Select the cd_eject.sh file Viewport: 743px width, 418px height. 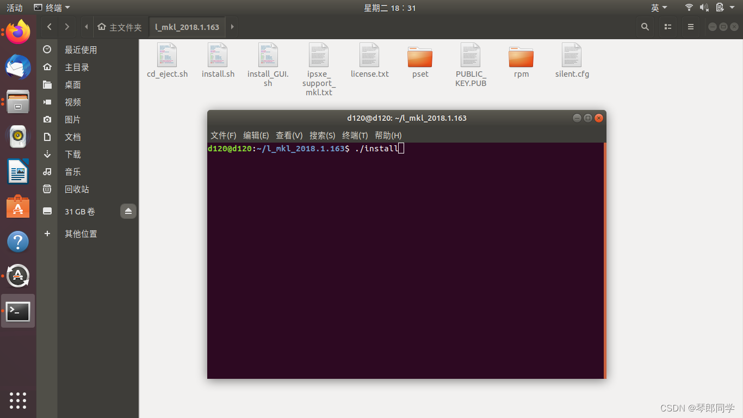click(x=167, y=60)
